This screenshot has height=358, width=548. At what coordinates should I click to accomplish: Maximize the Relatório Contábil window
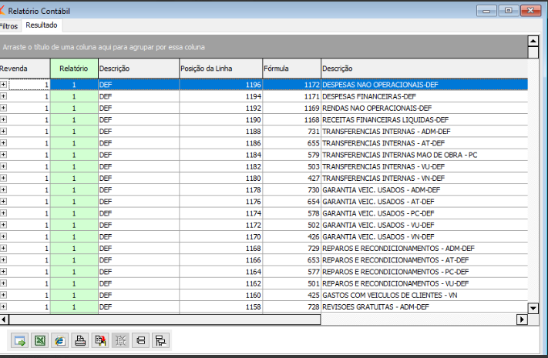508,11
